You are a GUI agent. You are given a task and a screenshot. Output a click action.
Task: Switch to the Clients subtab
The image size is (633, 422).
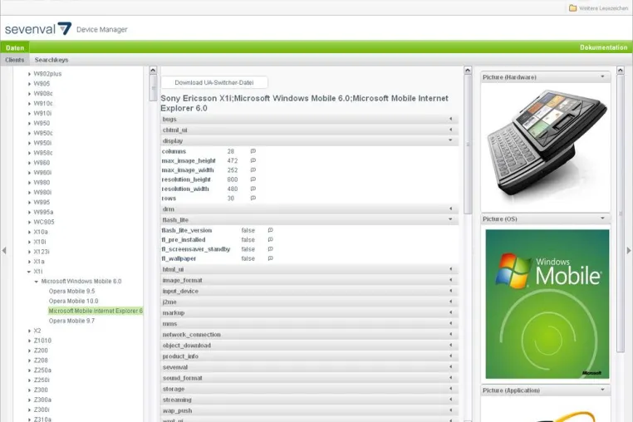pyautogui.click(x=14, y=60)
